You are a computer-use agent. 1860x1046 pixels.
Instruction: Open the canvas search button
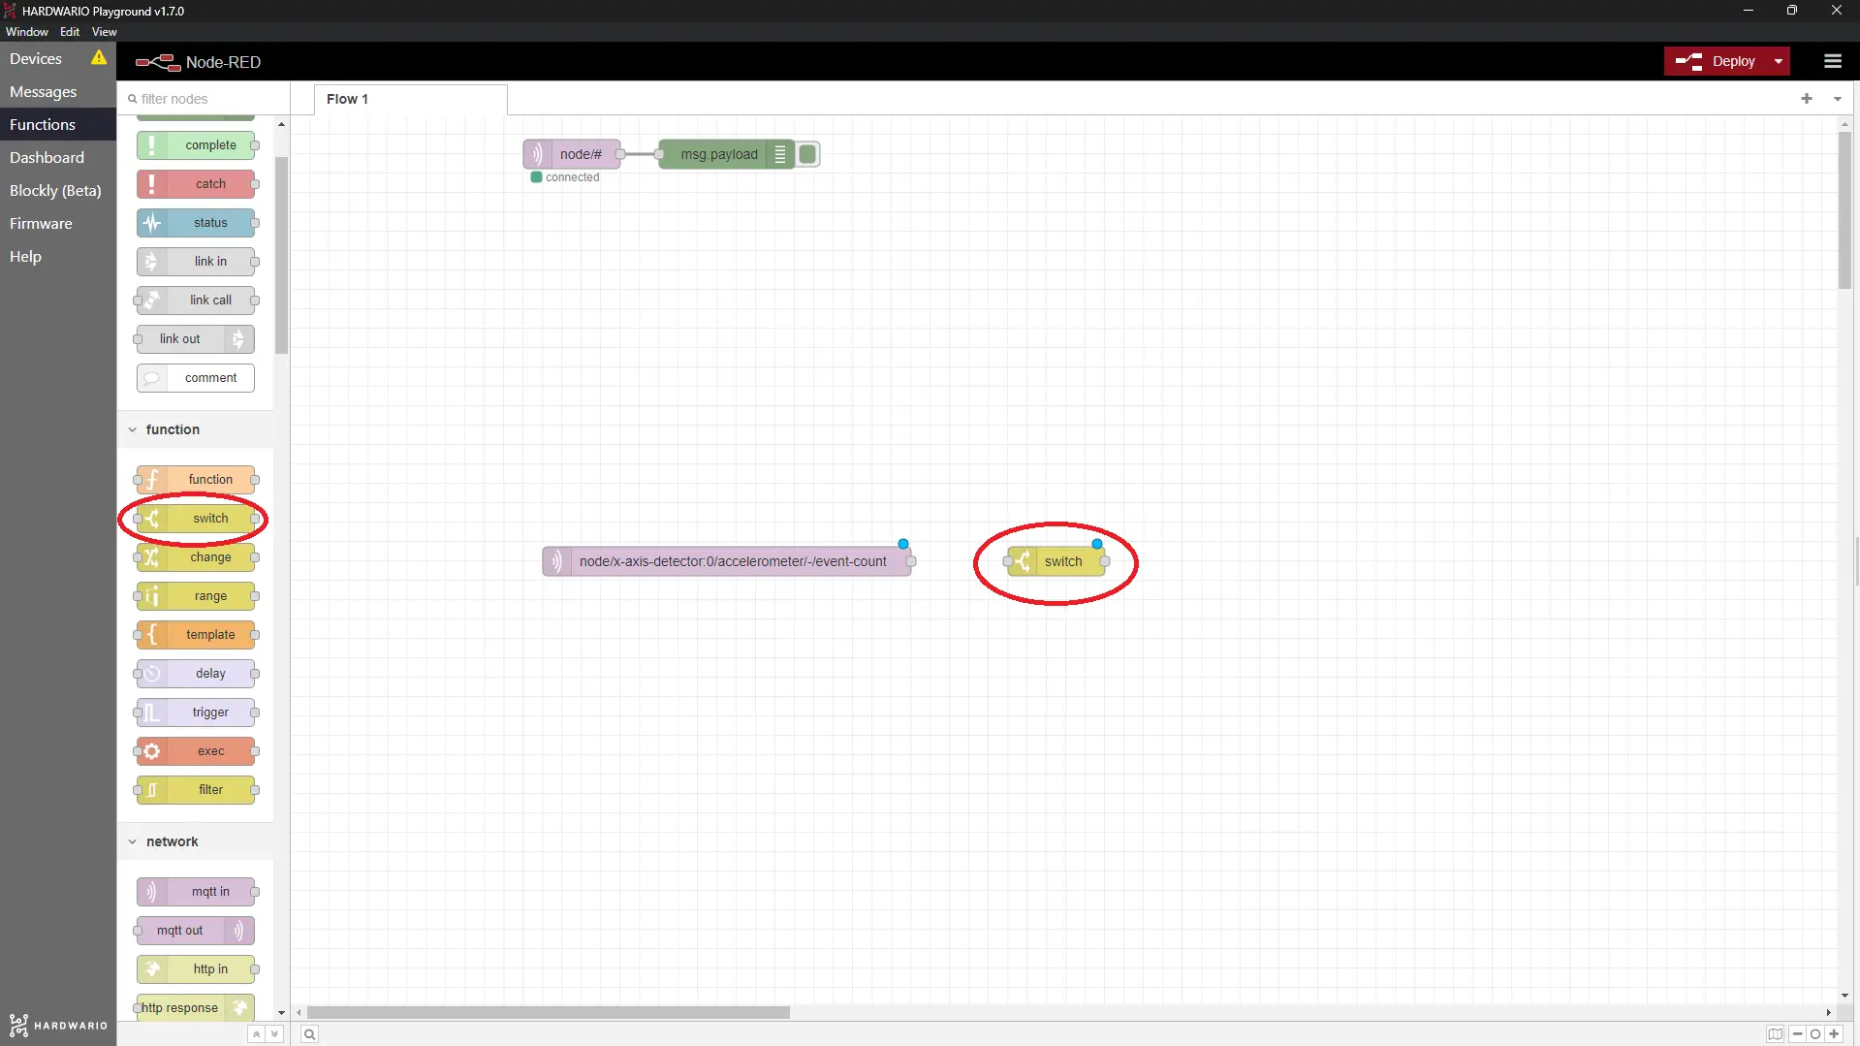coord(309,1034)
